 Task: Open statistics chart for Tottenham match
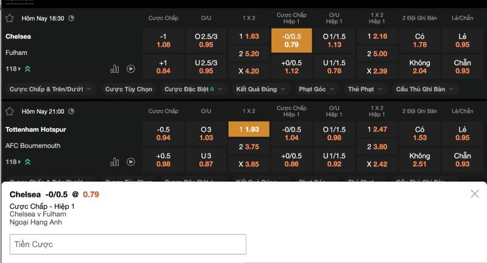click(x=114, y=162)
